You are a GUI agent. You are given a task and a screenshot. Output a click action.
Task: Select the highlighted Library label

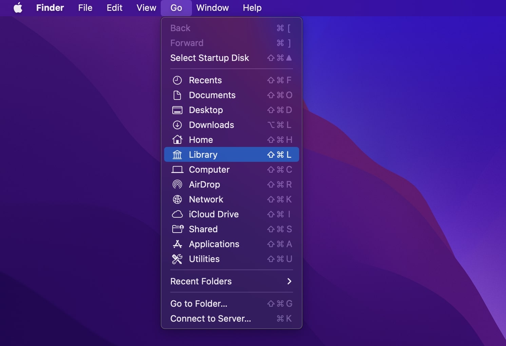[203, 155]
